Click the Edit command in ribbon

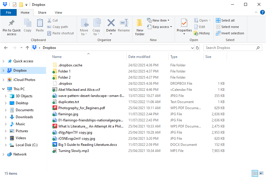point(200,27)
